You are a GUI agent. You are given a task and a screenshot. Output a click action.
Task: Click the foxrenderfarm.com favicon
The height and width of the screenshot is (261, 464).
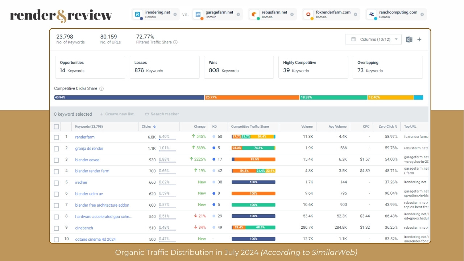308,14
